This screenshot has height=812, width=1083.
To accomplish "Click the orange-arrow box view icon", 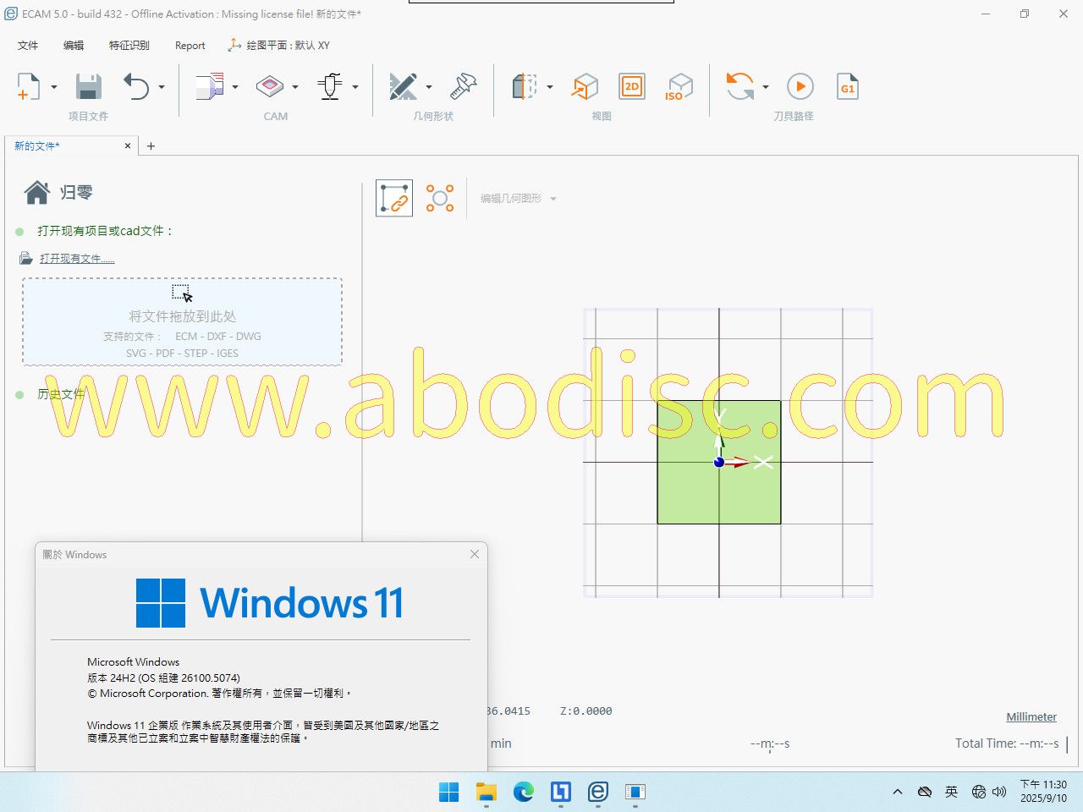I will [585, 86].
